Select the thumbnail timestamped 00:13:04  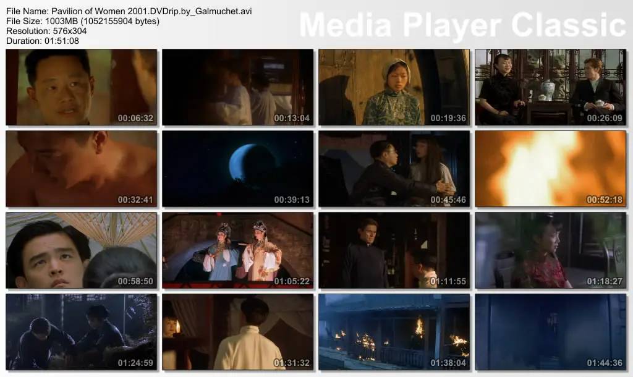pyautogui.click(x=238, y=87)
